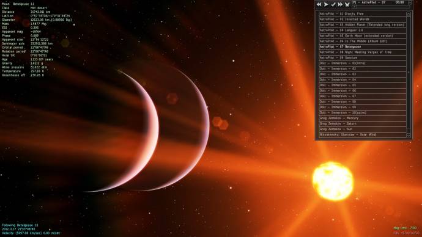
Task: Select AstroPilot 08 Night Meeting track
Action: [x=362, y=52]
